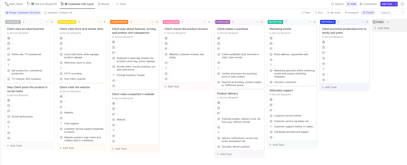Screen dimensions: 407x165
Task: Open the ellipsis menu for REFERRALS column
Action: click(x=362, y=22)
